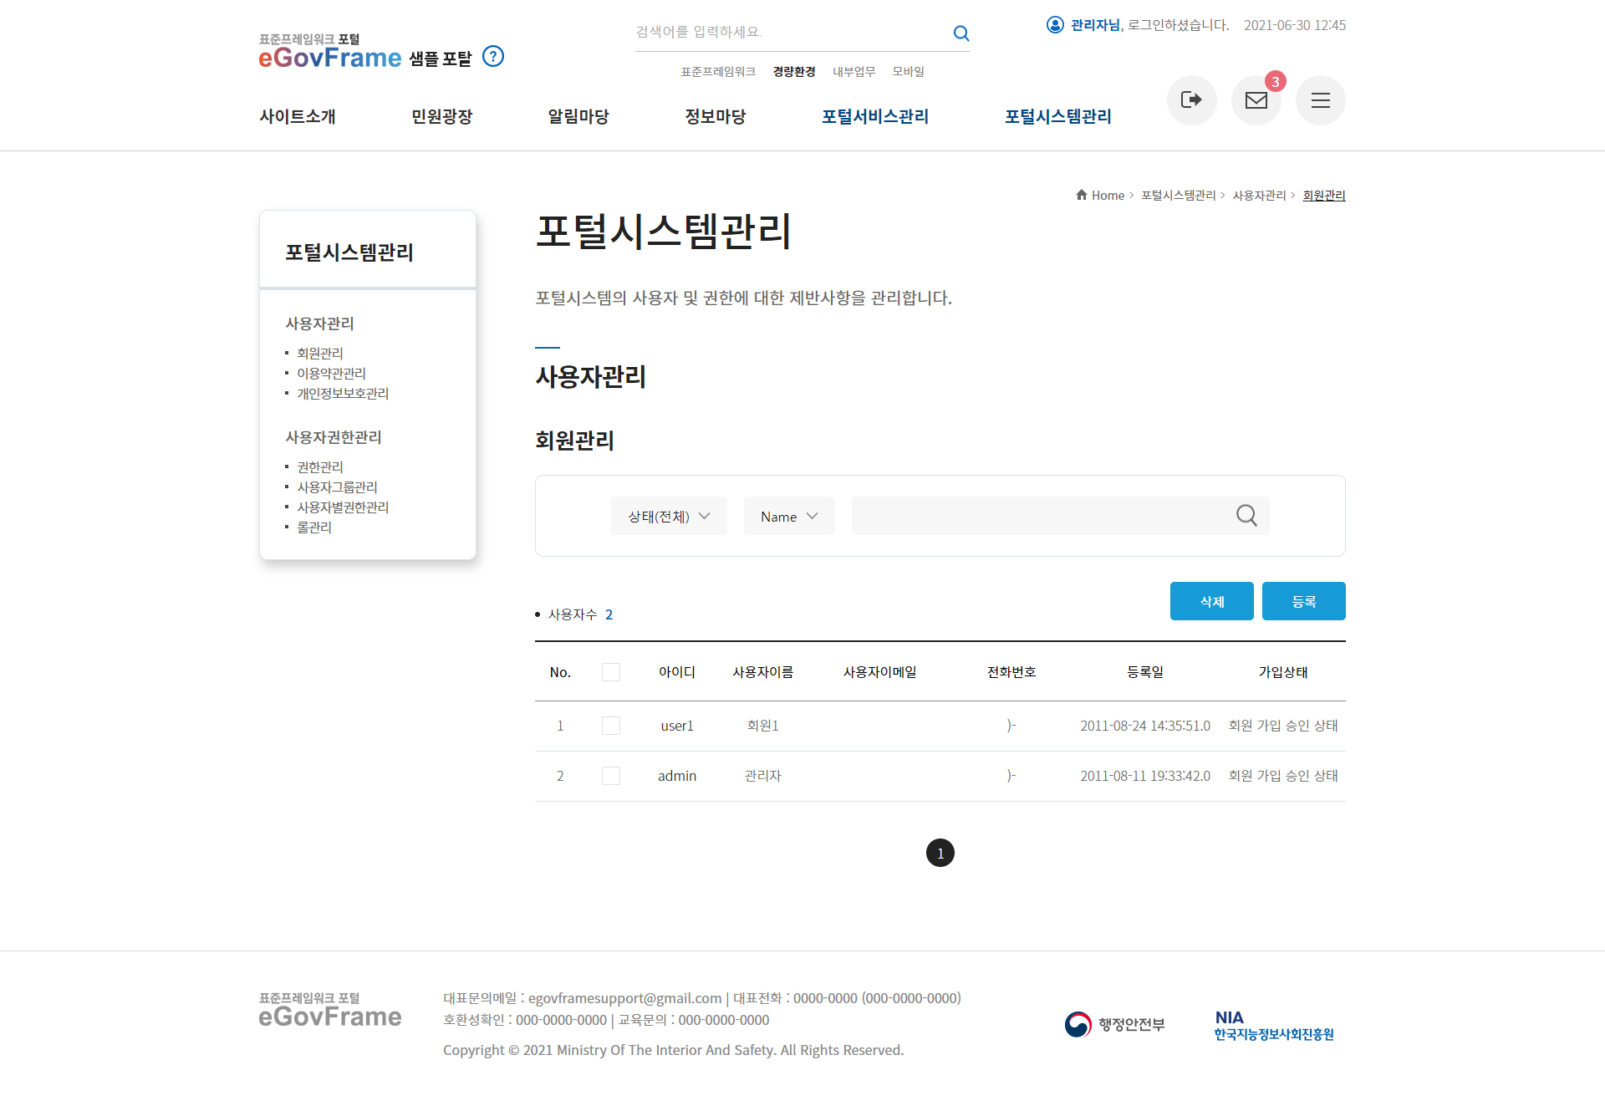Go to page 1 in pagination
This screenshot has width=1605, height=1101.
940,853
